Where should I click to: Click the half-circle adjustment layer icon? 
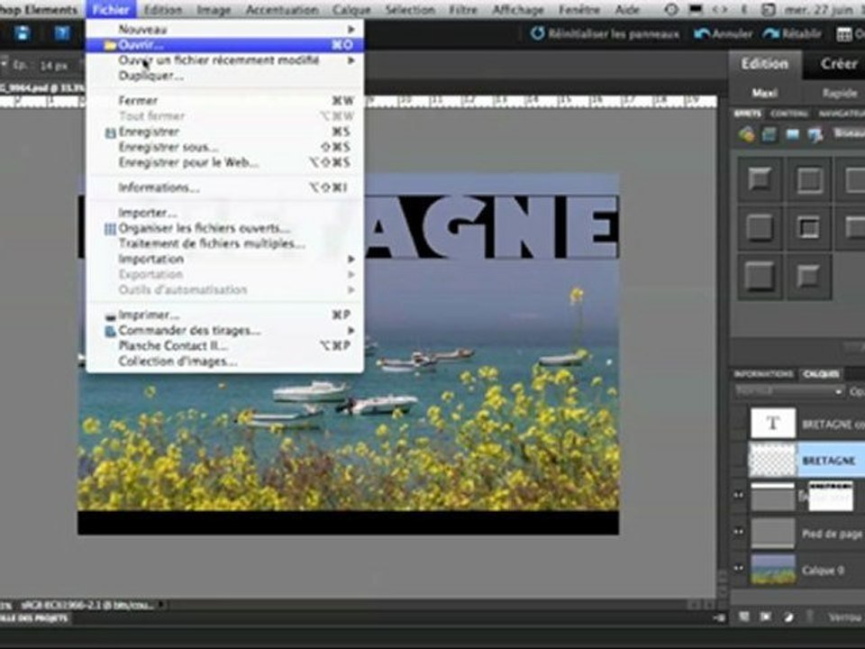(x=788, y=617)
